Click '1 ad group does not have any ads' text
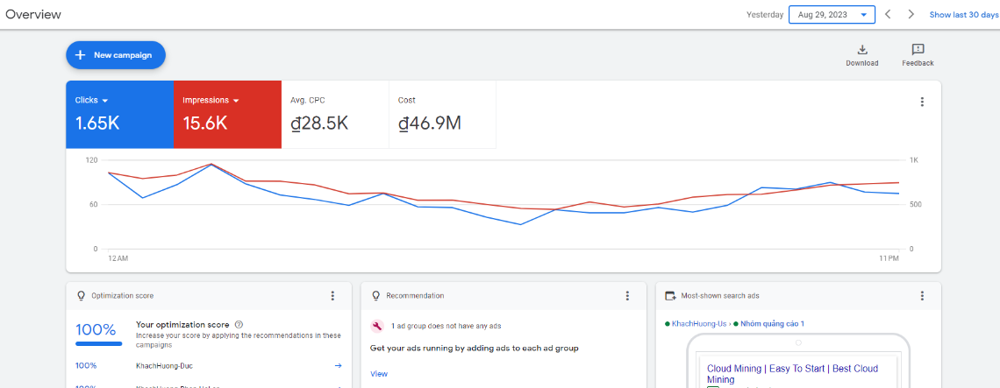Screen dimensions: 1000x388 point(446,326)
